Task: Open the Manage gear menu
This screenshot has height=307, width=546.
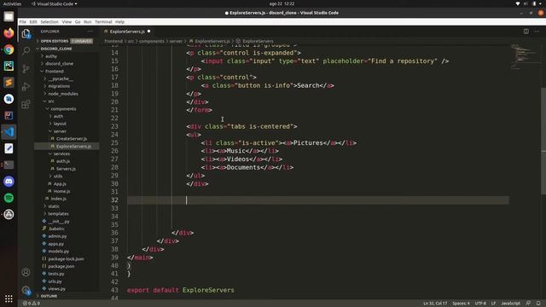Action: (26, 290)
